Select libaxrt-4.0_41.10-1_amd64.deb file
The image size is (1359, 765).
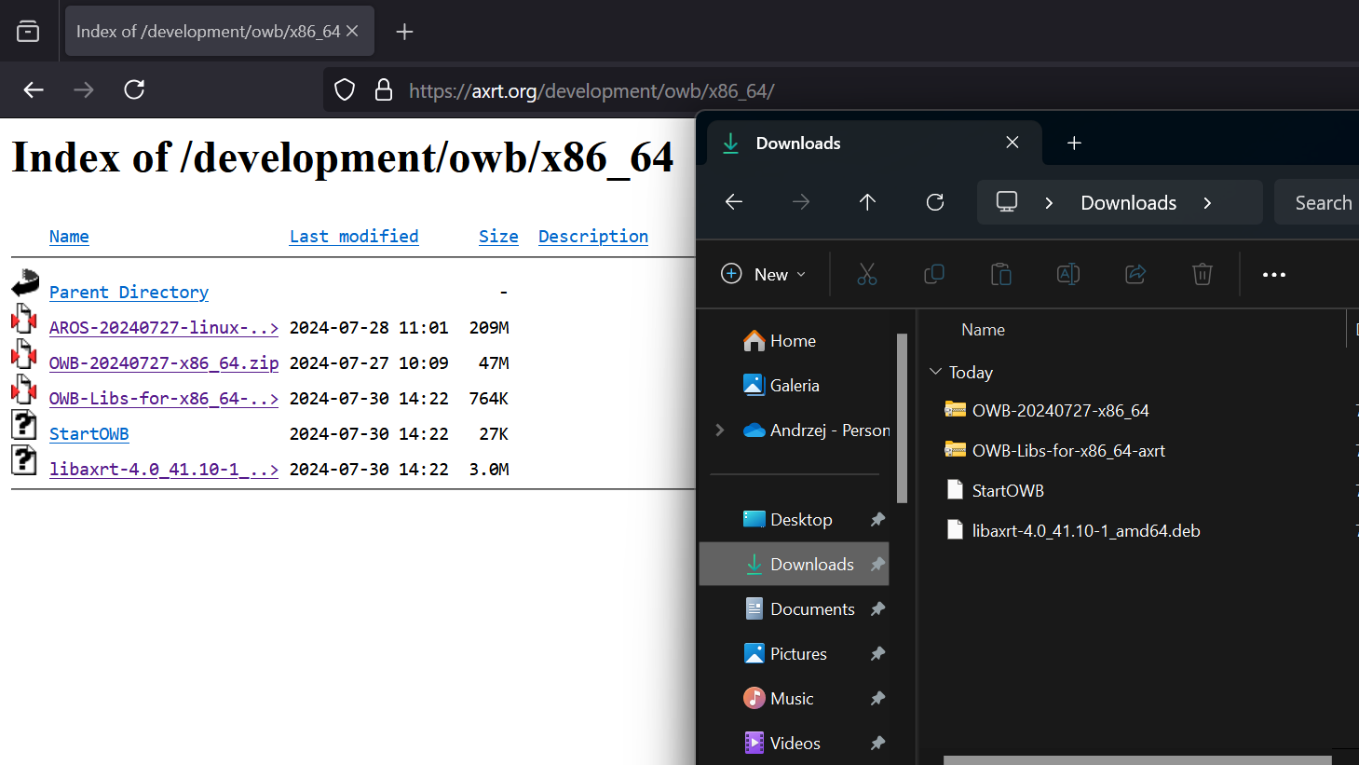(1085, 531)
